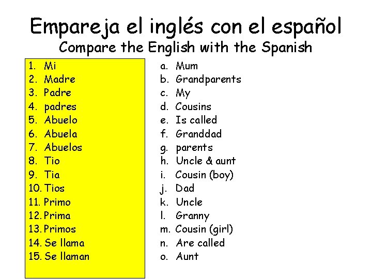Screen dimensions: 372x279
Task: Select 'Madre' in the yellow box
Action: (59, 80)
